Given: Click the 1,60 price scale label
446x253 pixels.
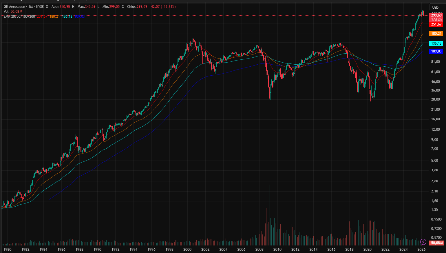Looking at the screenshot, I should pyautogui.click(x=435, y=201).
